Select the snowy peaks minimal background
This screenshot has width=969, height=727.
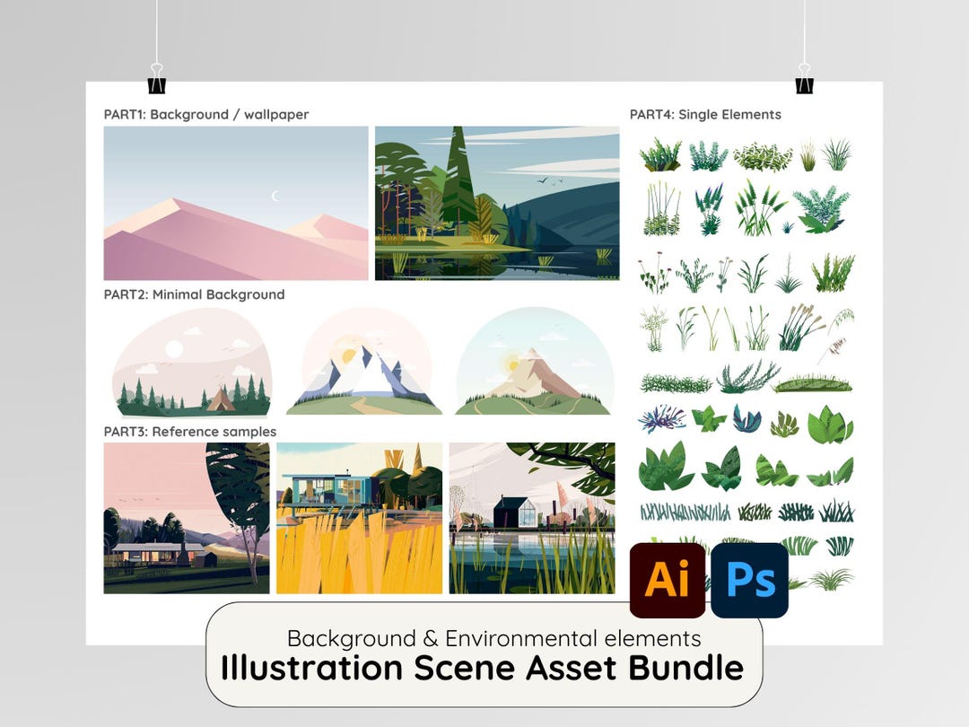point(364,363)
